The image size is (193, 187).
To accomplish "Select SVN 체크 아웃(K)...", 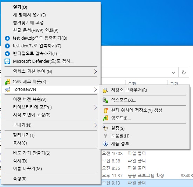I will (x=51, y=82).
